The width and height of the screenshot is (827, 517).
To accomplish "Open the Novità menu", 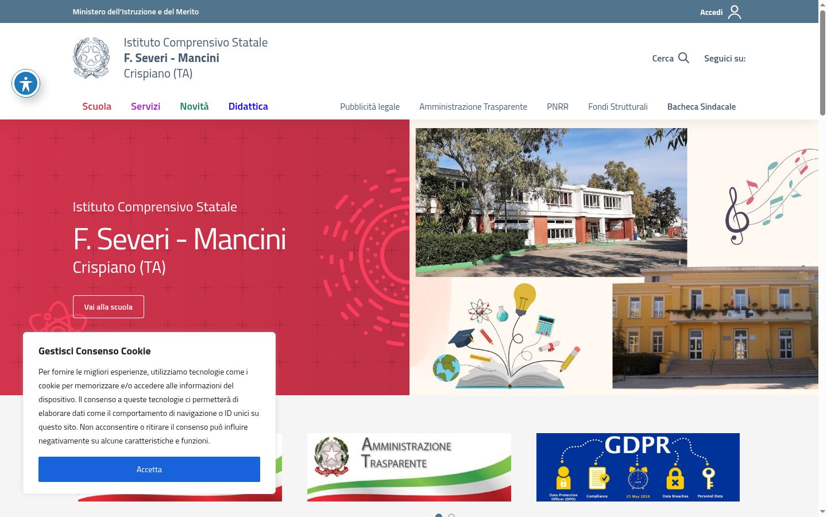I will point(194,106).
